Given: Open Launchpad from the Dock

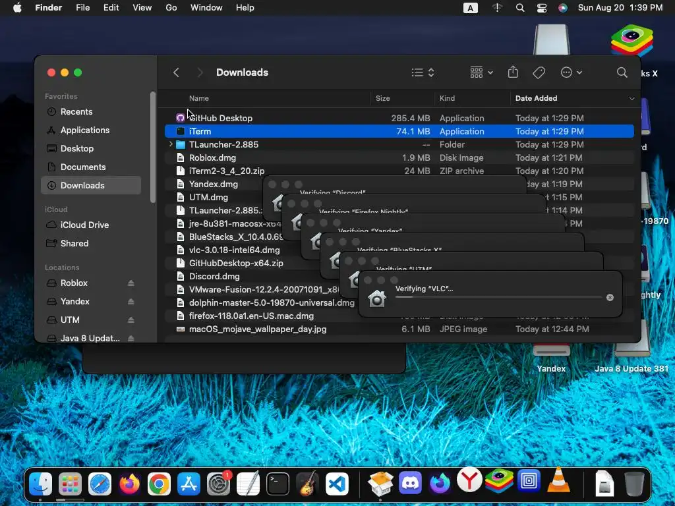Looking at the screenshot, I should [70, 484].
